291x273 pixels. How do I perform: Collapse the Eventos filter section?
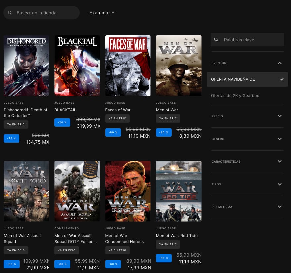coord(279,63)
